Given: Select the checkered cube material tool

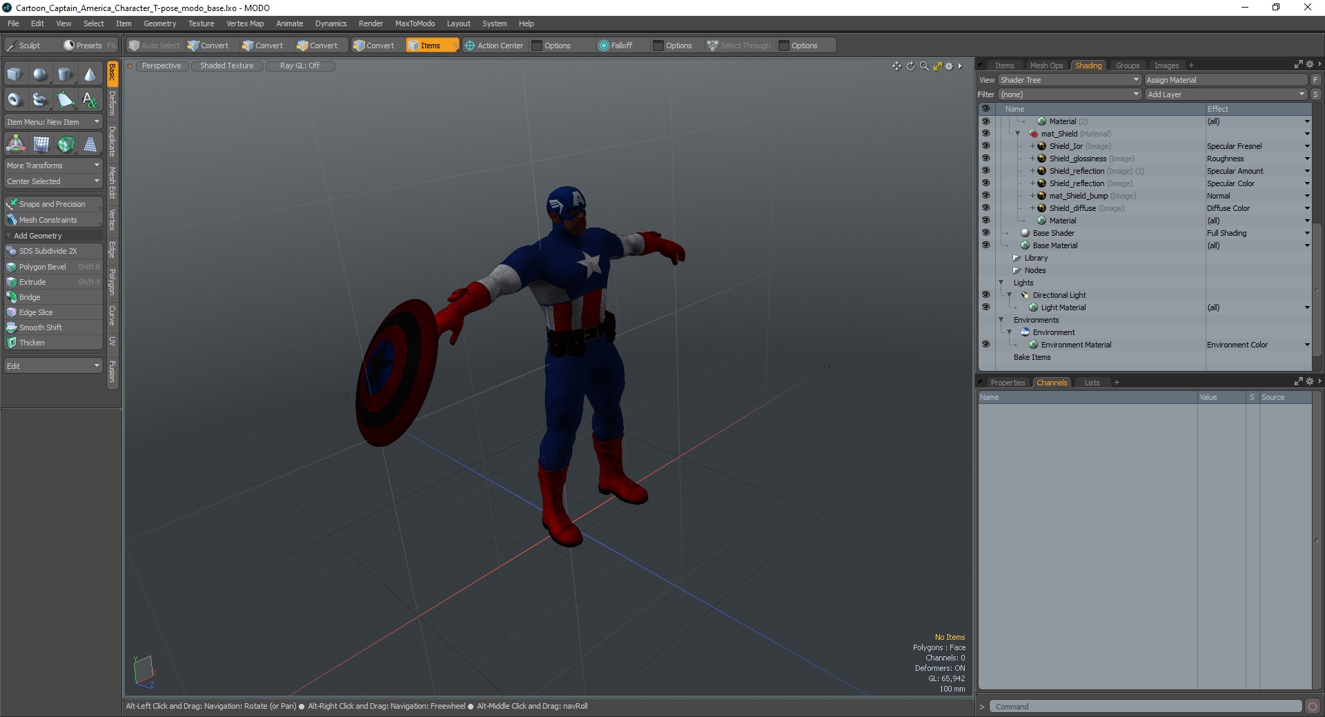Looking at the screenshot, I should [66, 144].
